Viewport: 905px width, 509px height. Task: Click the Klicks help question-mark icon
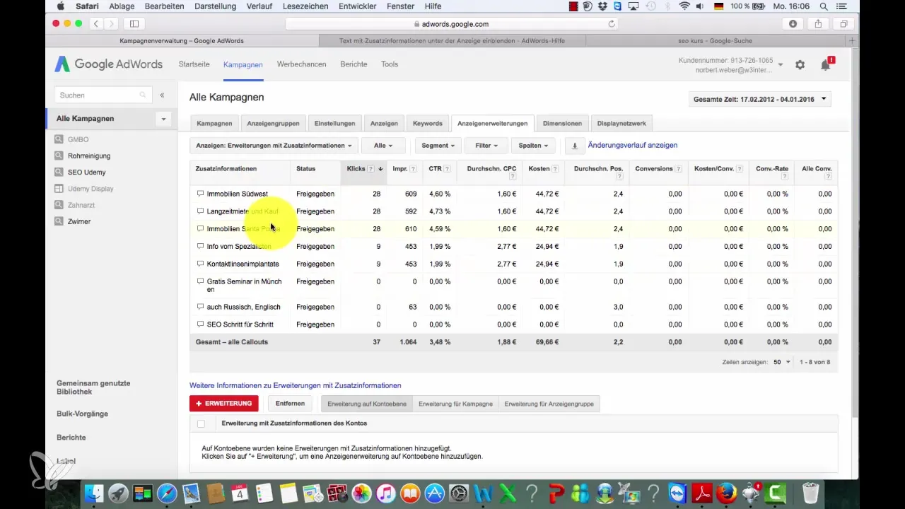[371, 169]
